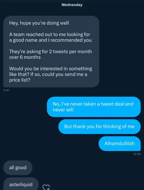Tap the 'all good' reply bubble

18,168
